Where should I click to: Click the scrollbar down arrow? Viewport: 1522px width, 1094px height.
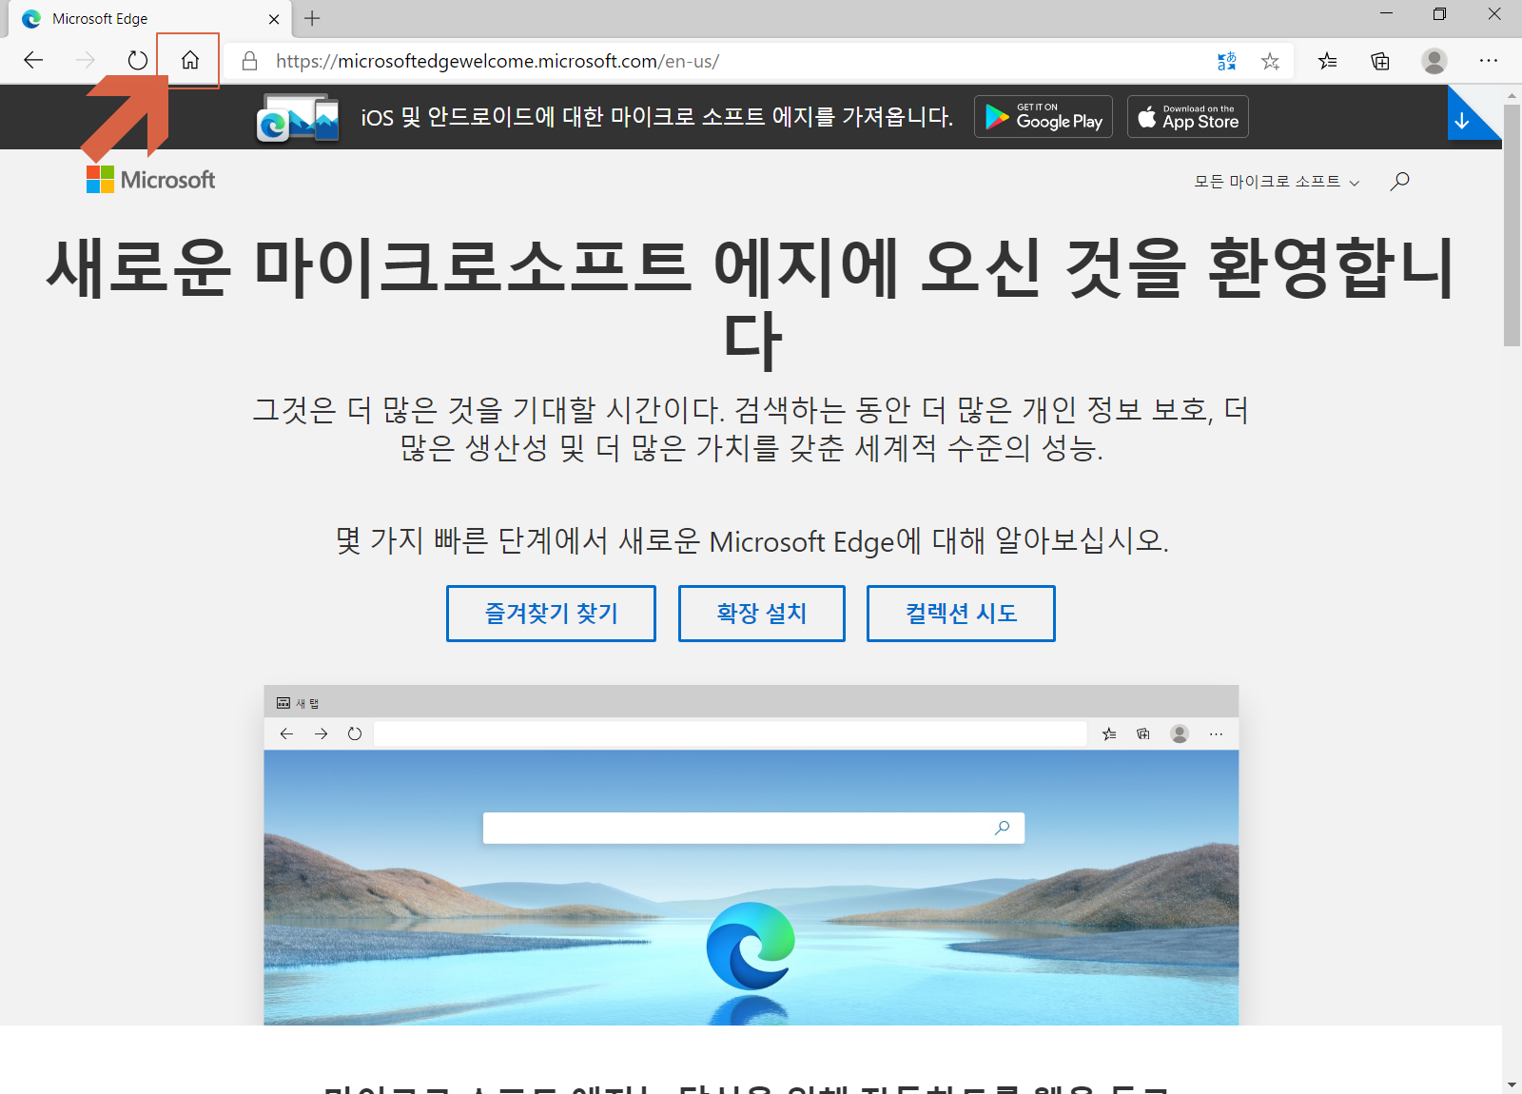[x=1512, y=1084]
